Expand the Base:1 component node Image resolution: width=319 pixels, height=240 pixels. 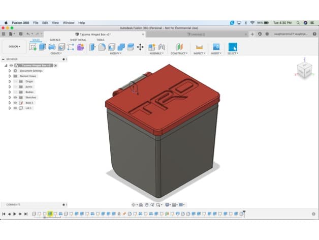[10, 103]
